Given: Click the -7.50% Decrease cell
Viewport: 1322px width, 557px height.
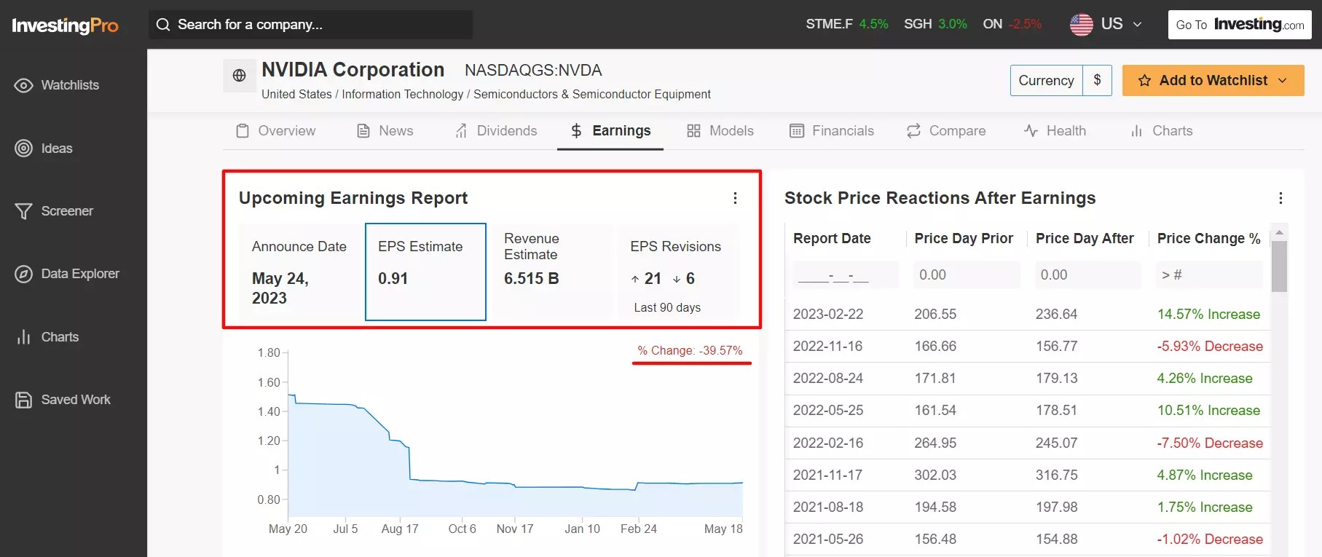Looking at the screenshot, I should pos(1210,443).
